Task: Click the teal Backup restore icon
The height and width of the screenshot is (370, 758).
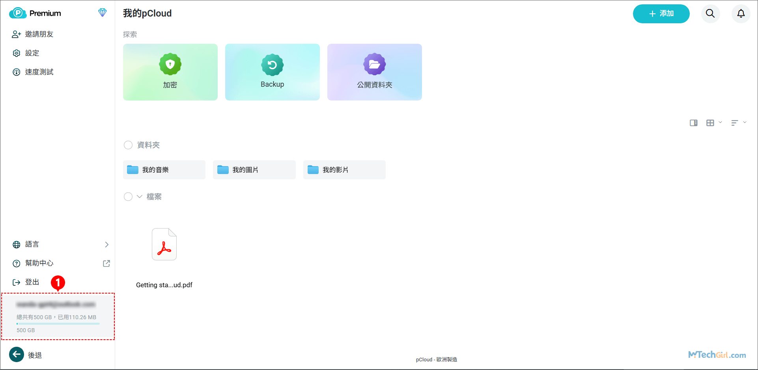Action: [x=273, y=65]
